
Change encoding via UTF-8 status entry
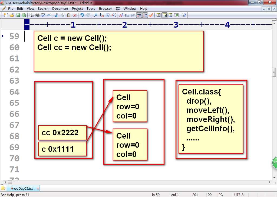pyautogui.click(x=239, y=195)
